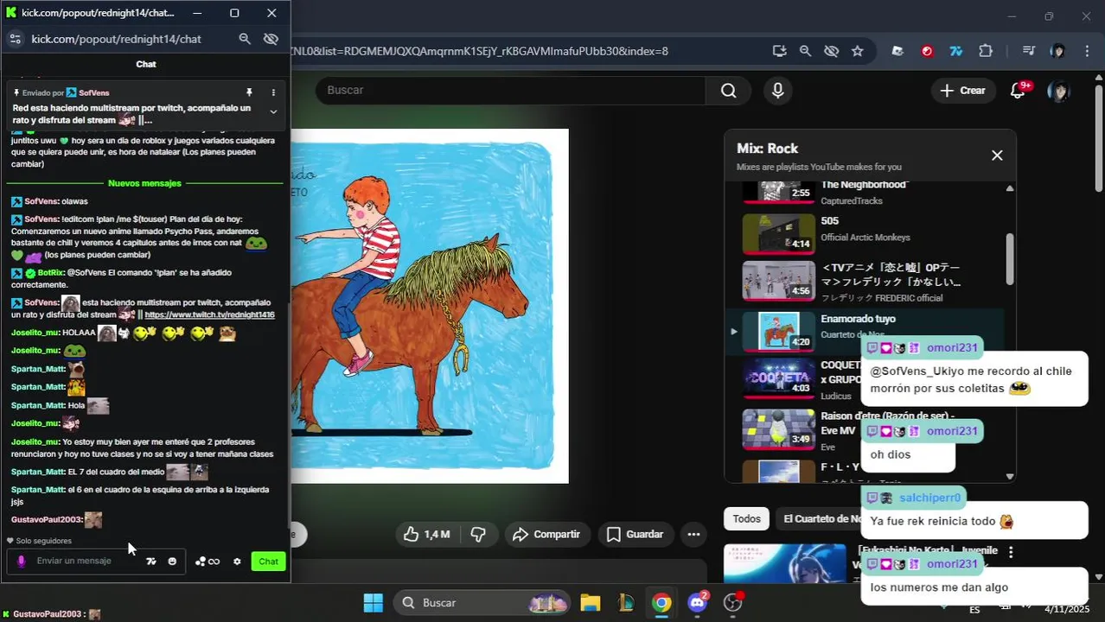Viewport: 1105px width, 622px height.
Task: Unpin message using the pin icon
Action: (x=249, y=92)
